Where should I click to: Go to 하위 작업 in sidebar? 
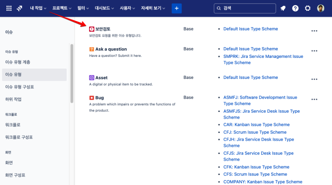(x=13, y=99)
